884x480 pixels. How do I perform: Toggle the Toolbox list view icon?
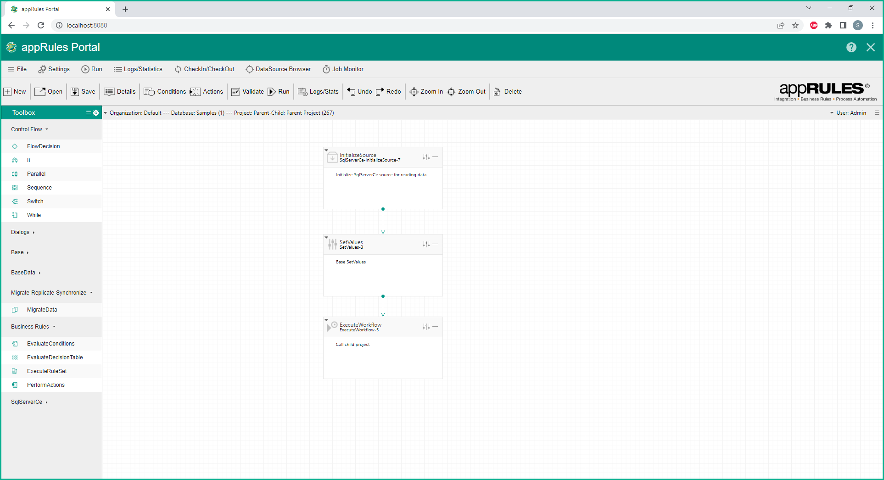pos(88,113)
